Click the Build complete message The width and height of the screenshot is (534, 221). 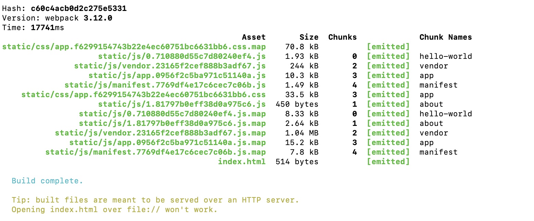(47, 181)
